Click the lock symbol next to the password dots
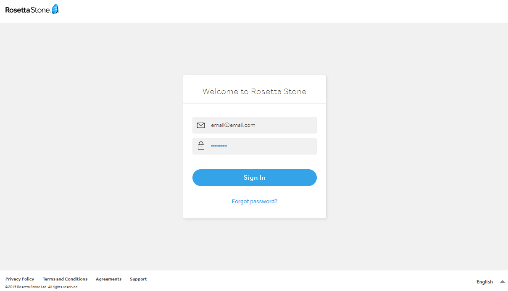The image size is (508, 291). click(201, 146)
